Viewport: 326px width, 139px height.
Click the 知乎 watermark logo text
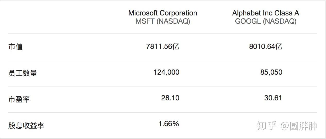pyautogui.click(x=267, y=126)
